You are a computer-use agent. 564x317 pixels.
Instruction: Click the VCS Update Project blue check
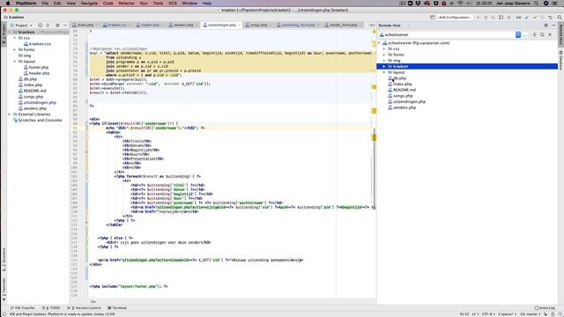point(527,18)
